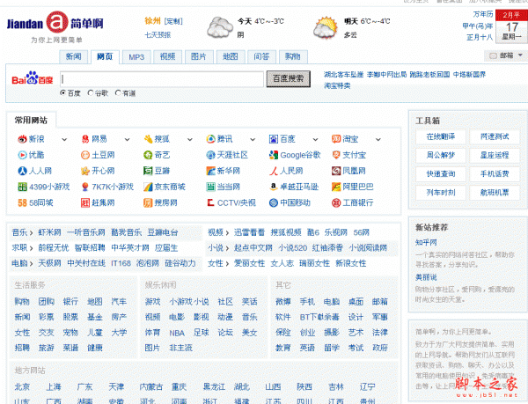Screen dimensions: 528x404
Task: Open the Sohu (搜狐) site icon
Action: click(x=148, y=139)
